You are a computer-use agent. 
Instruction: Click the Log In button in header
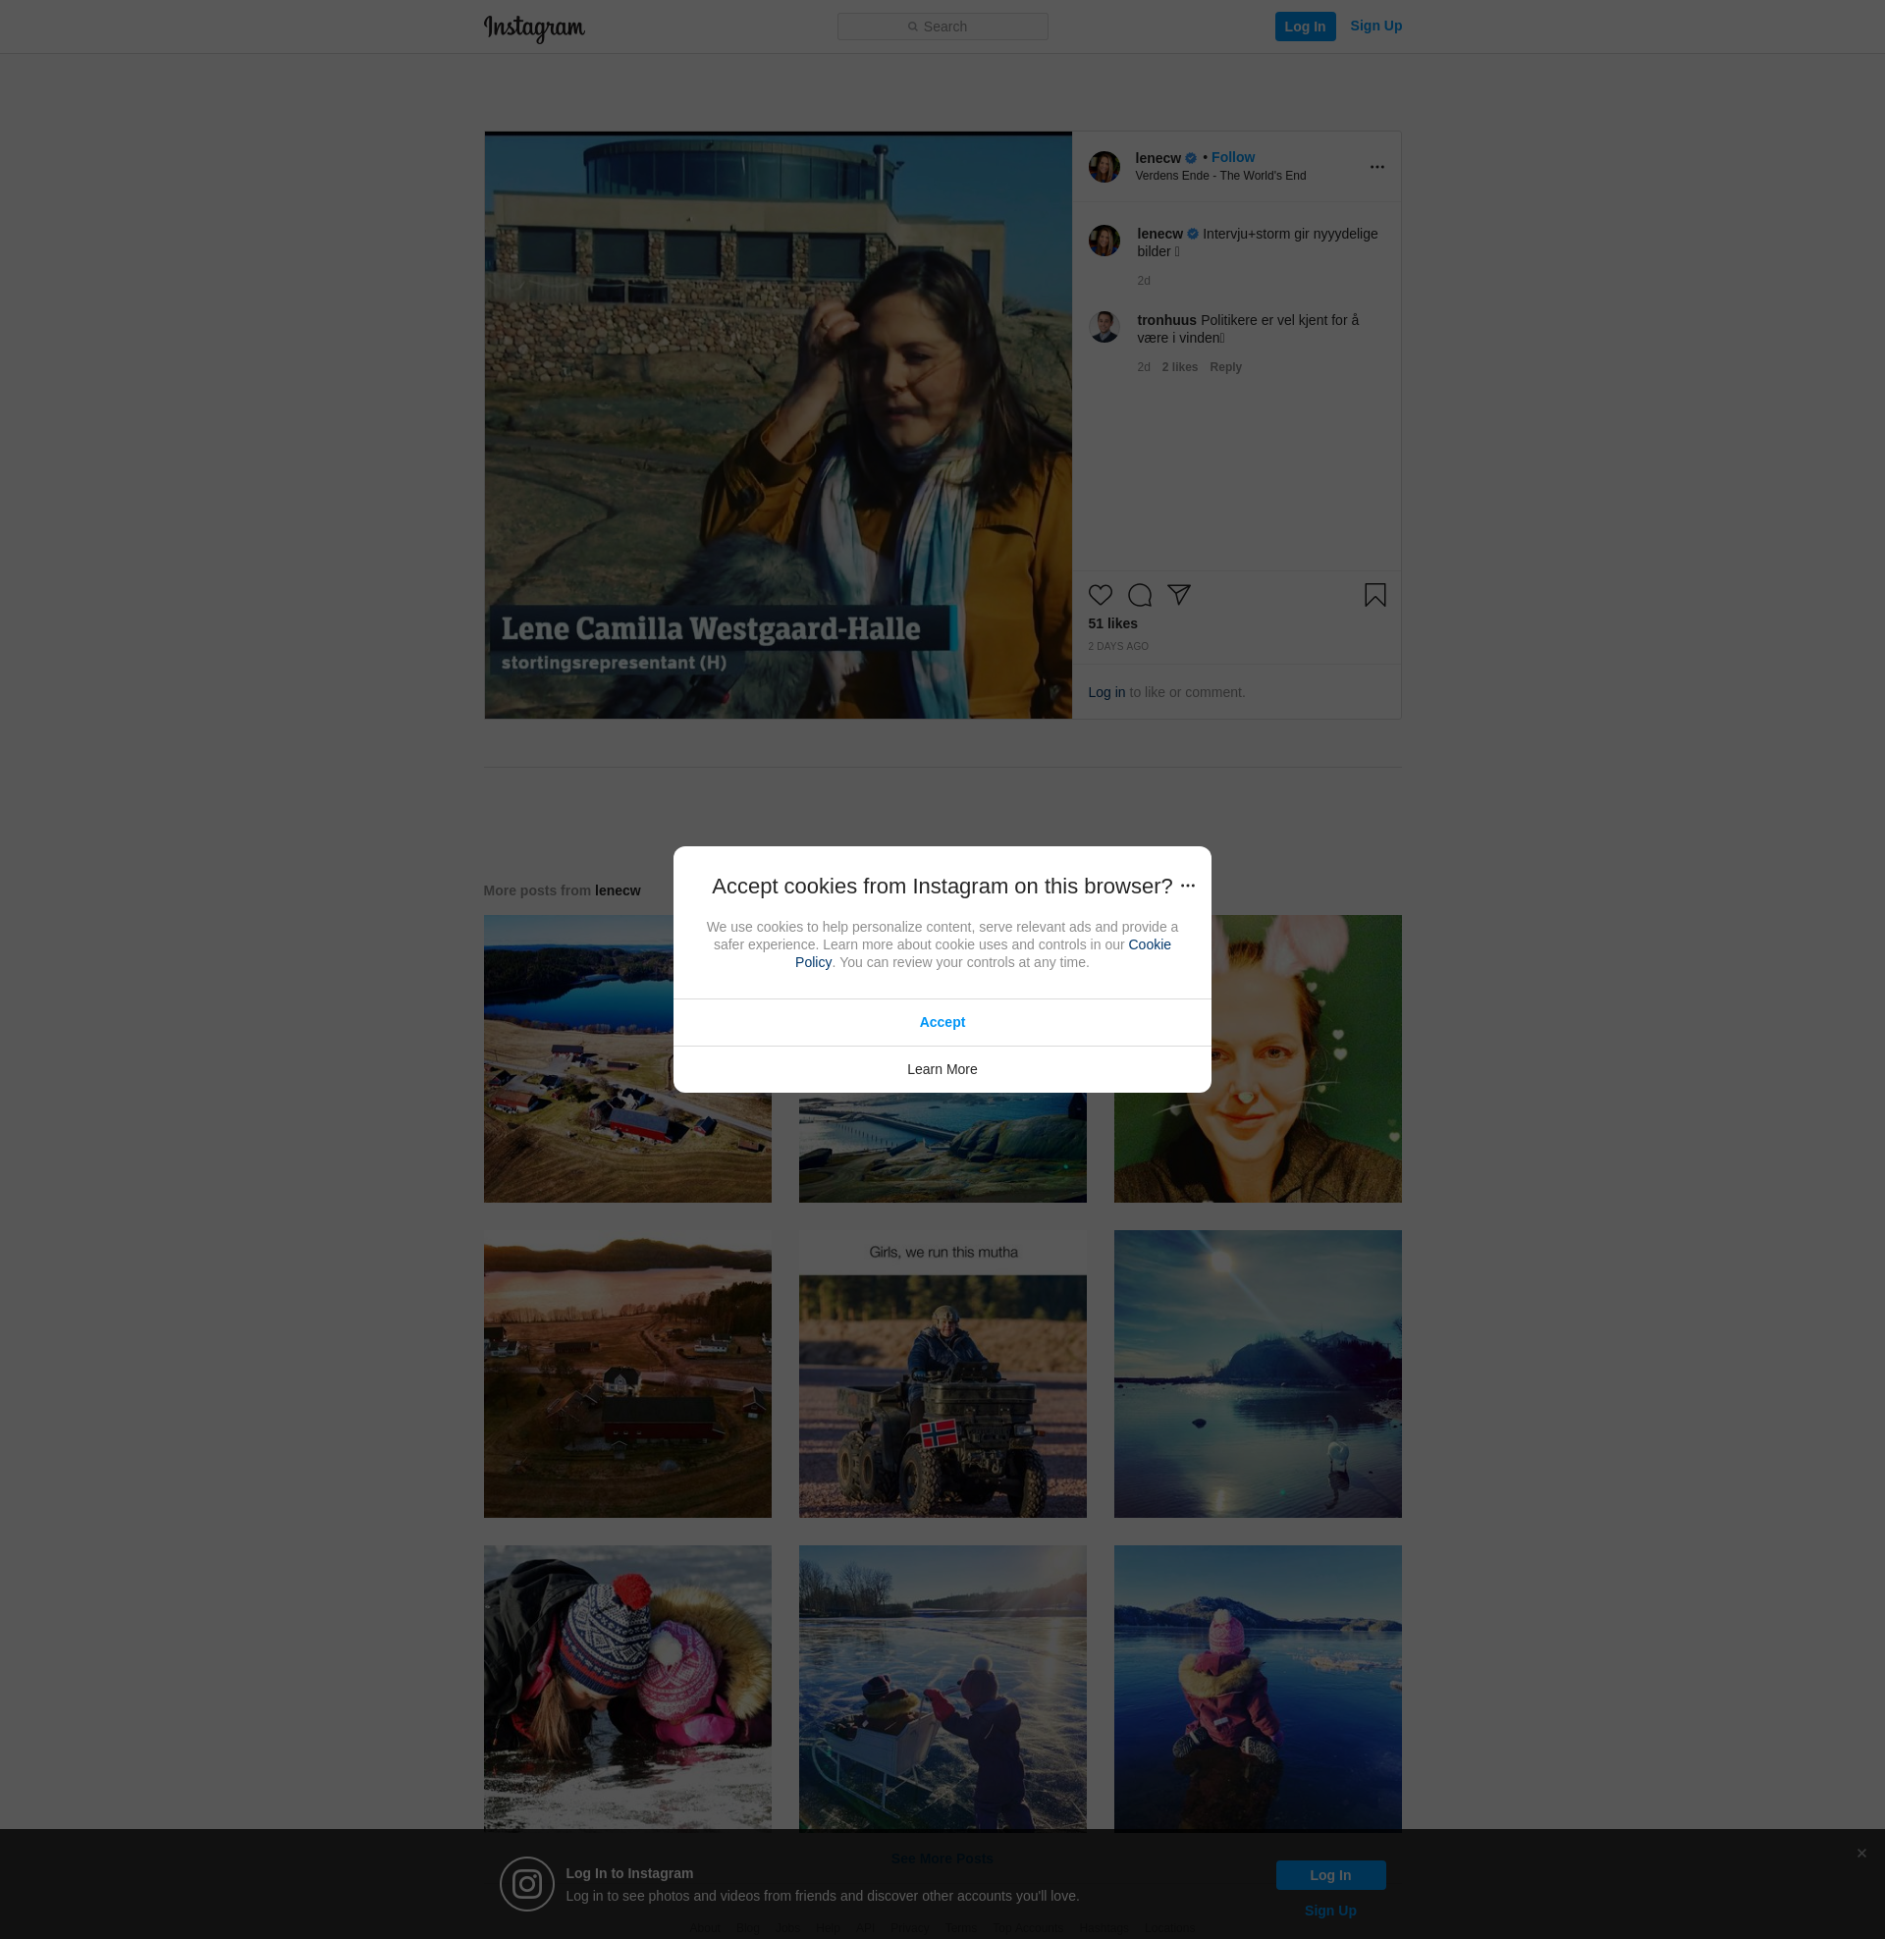1305,27
